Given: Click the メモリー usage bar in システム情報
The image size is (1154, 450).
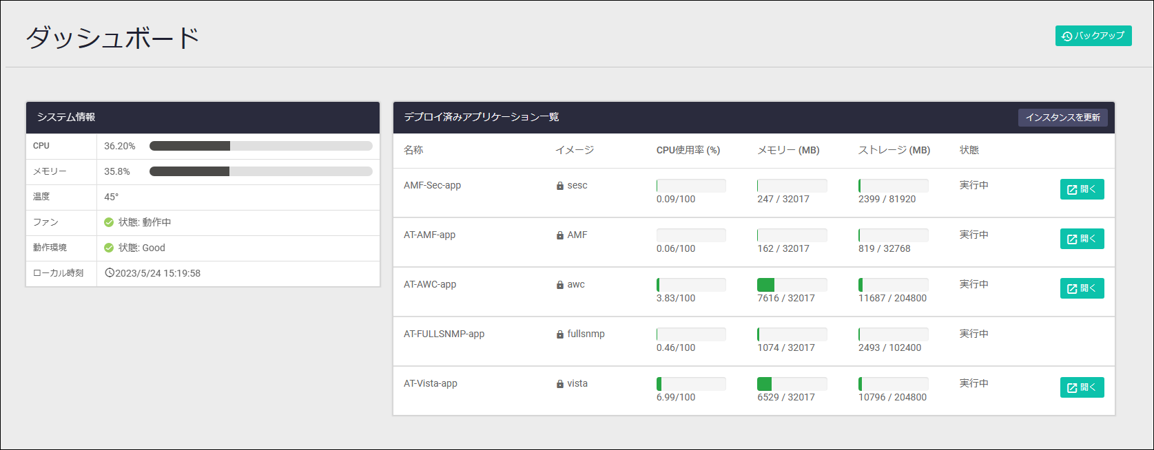Looking at the screenshot, I should pos(261,171).
